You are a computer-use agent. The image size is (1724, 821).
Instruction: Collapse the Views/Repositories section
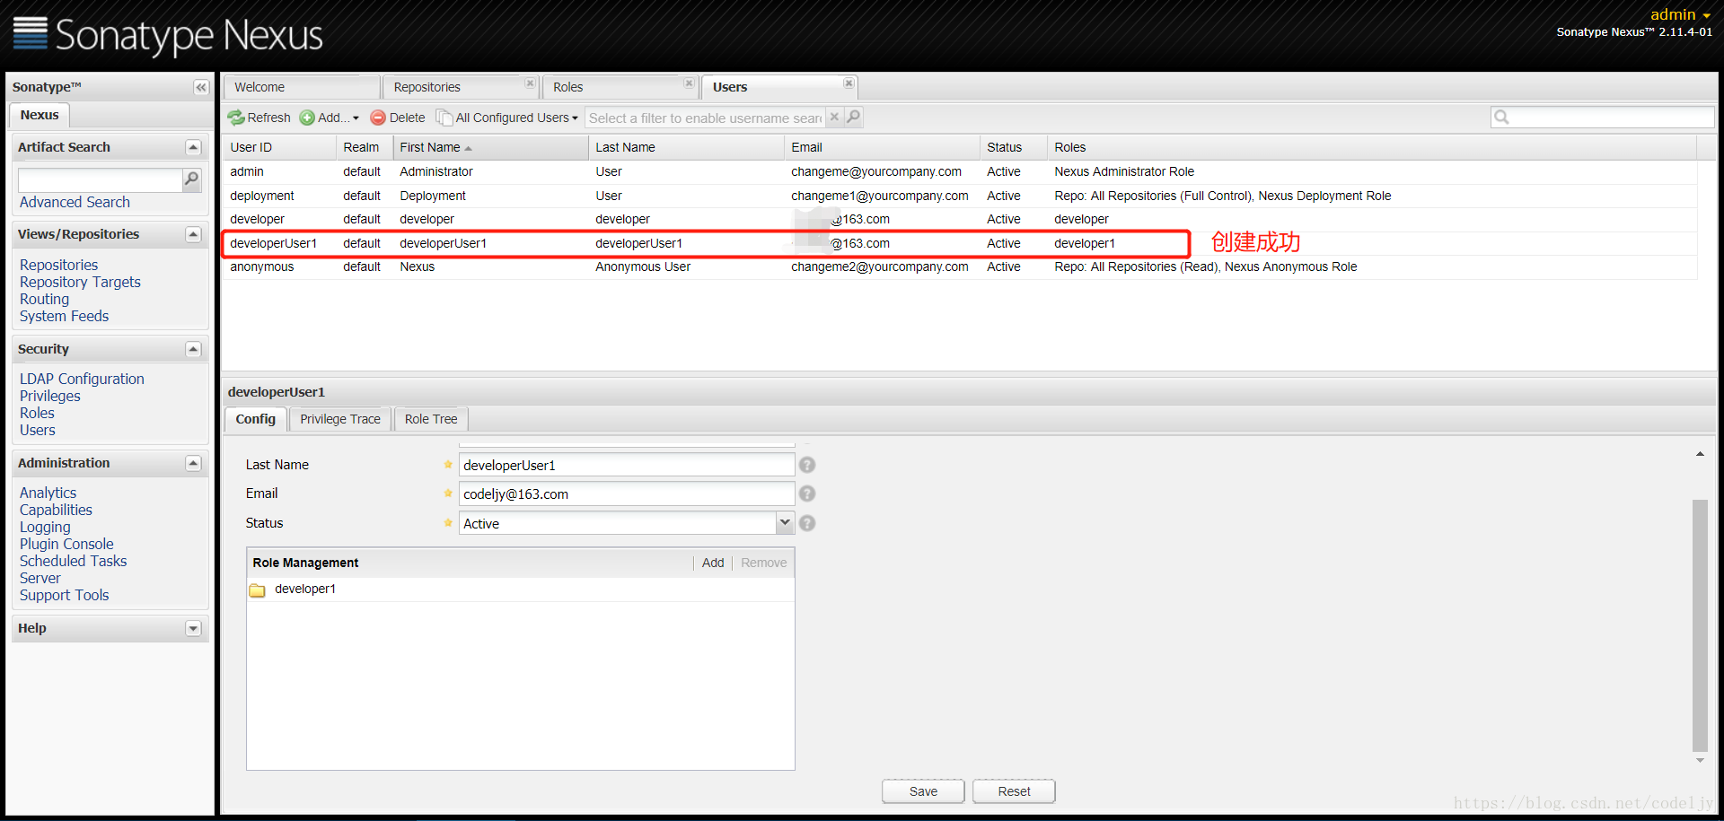(x=193, y=234)
